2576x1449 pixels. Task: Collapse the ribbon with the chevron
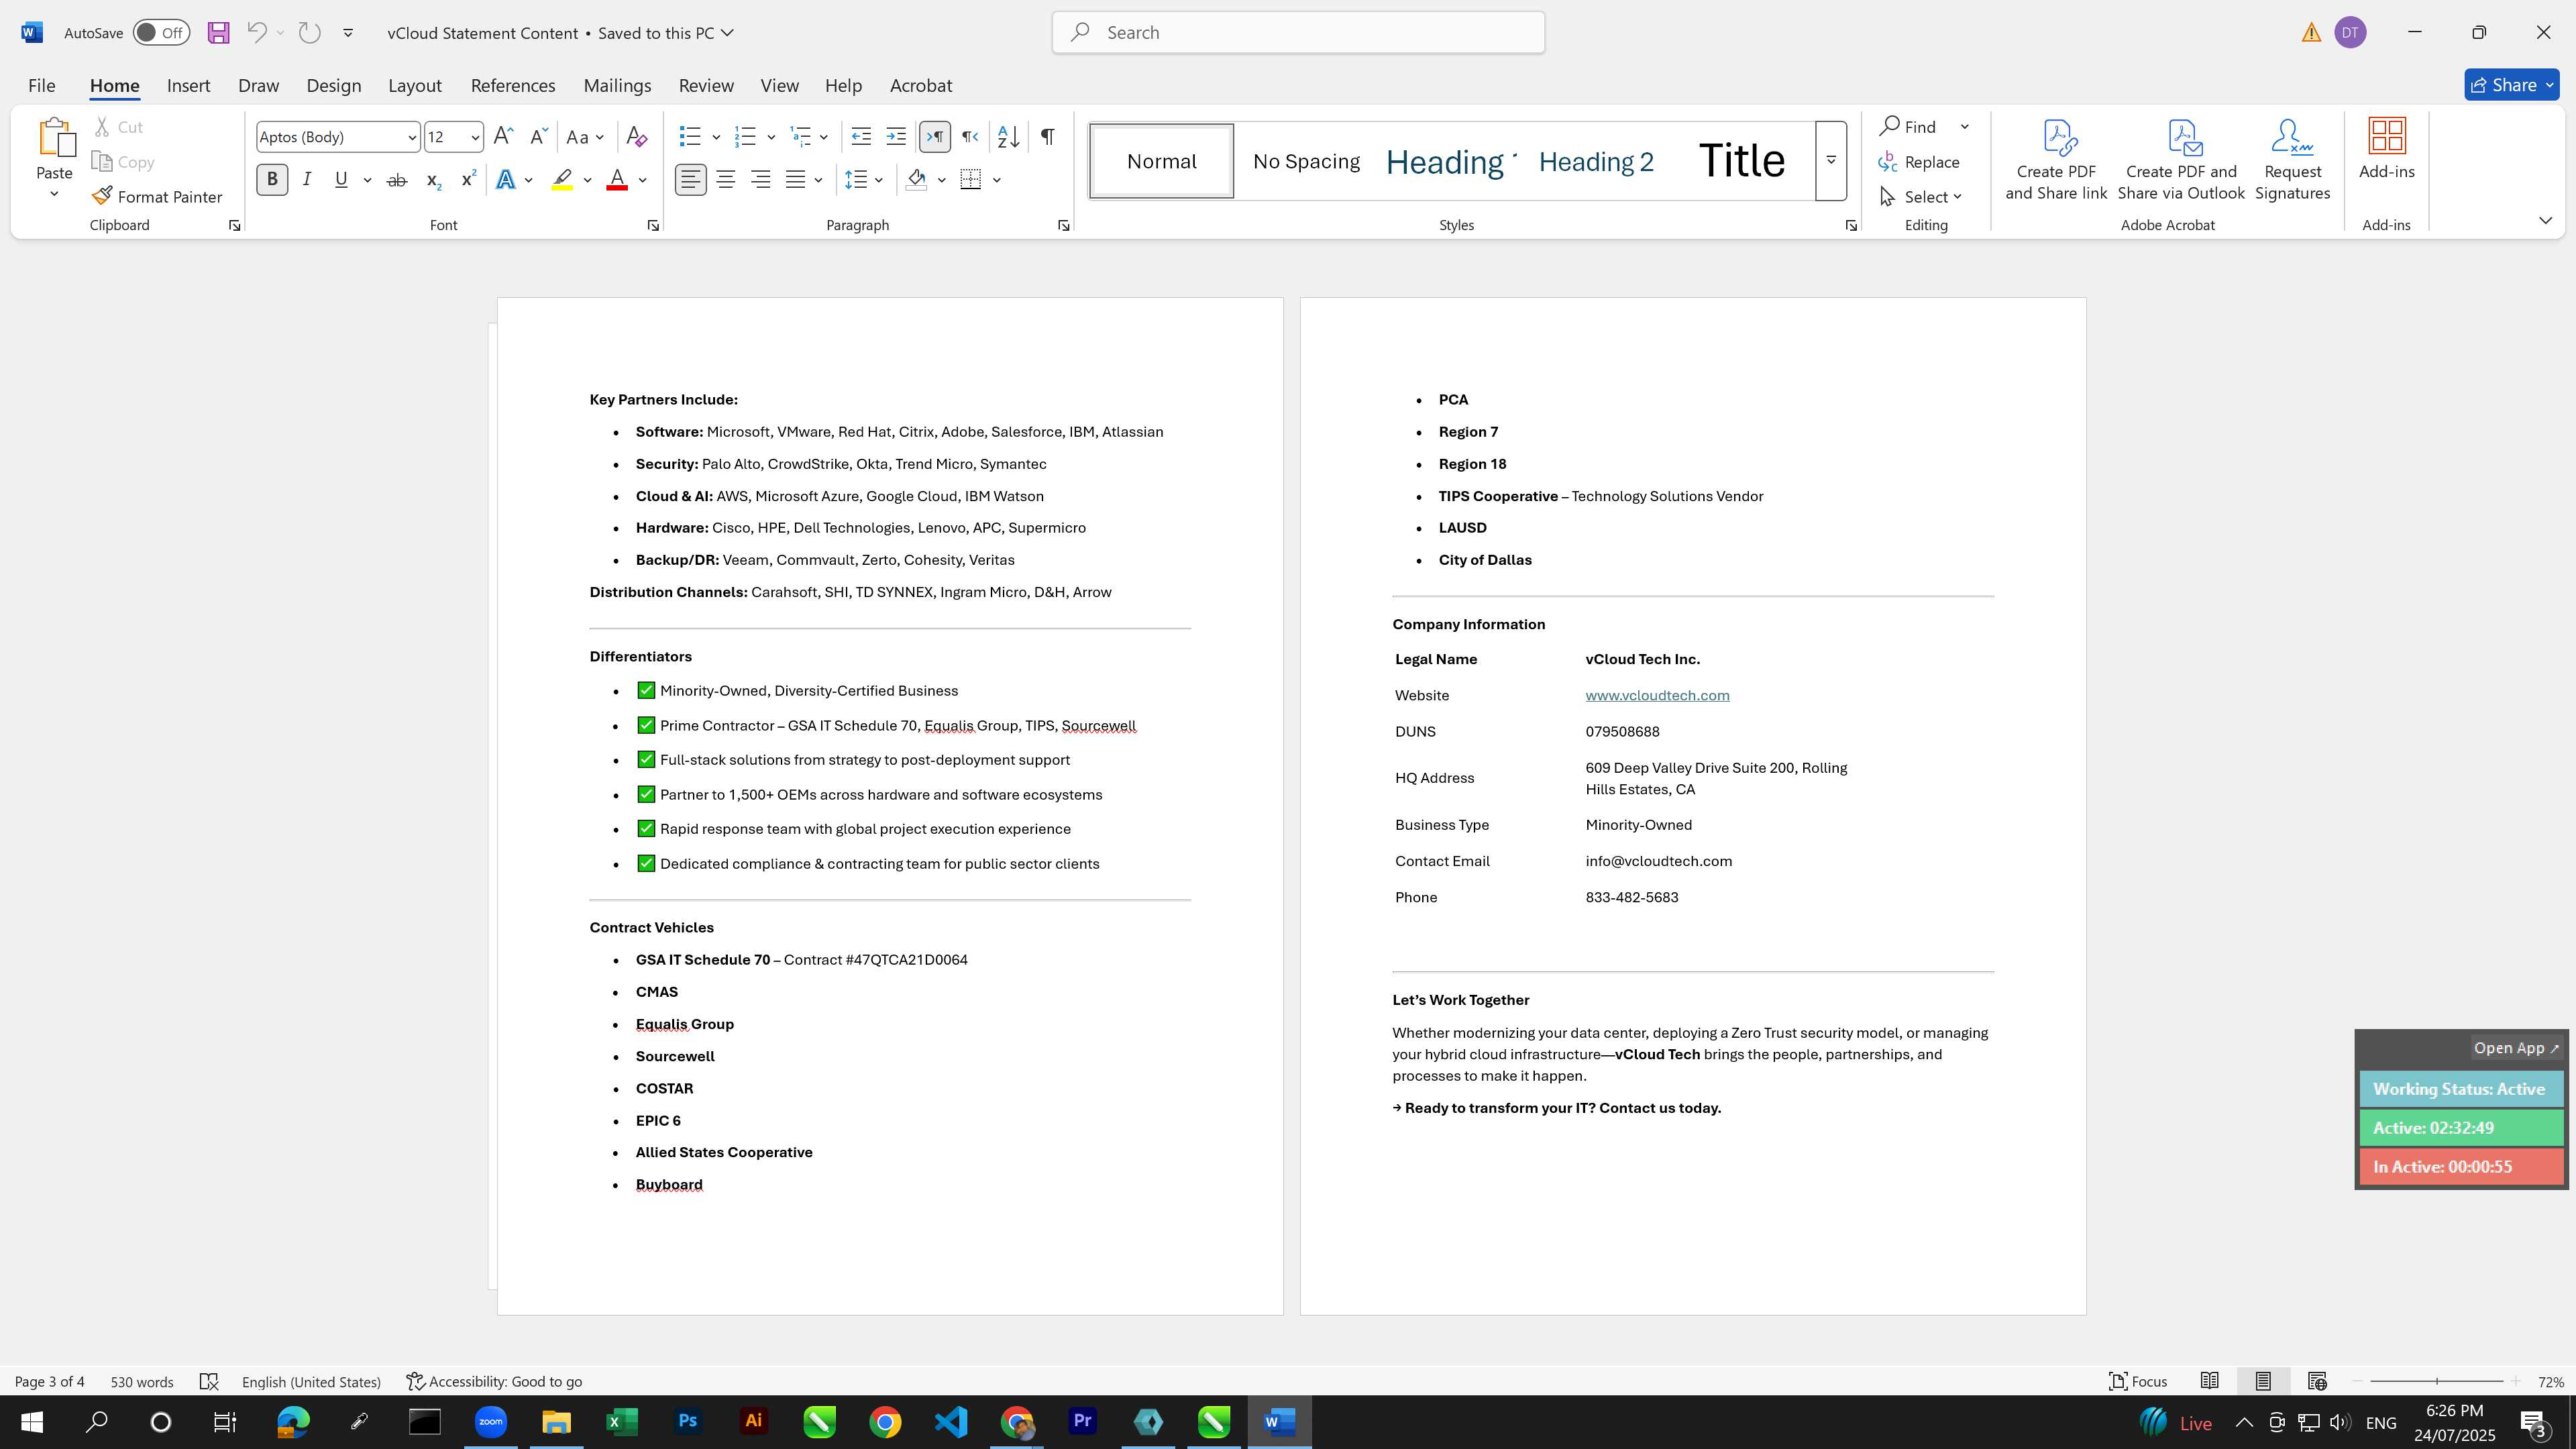(x=2545, y=220)
